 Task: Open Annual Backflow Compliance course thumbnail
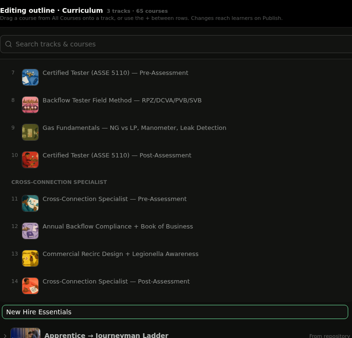tap(30, 231)
